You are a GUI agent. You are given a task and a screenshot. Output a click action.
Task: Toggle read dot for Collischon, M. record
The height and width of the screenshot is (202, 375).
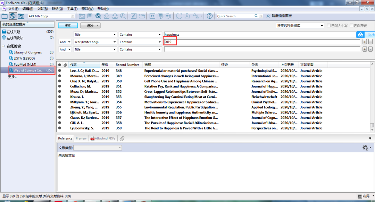[60, 86]
